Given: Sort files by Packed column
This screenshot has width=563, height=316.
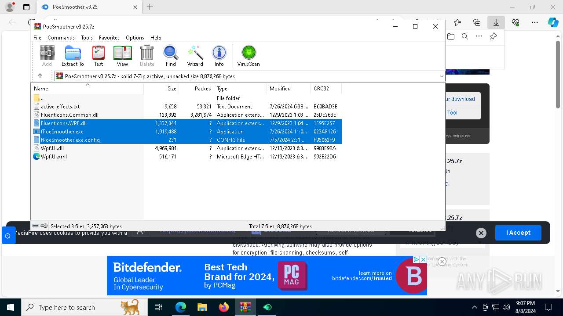Looking at the screenshot, I should click(197, 89).
